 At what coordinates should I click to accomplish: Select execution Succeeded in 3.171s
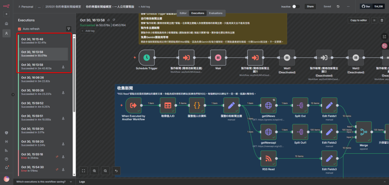pyautogui.click(x=43, y=131)
